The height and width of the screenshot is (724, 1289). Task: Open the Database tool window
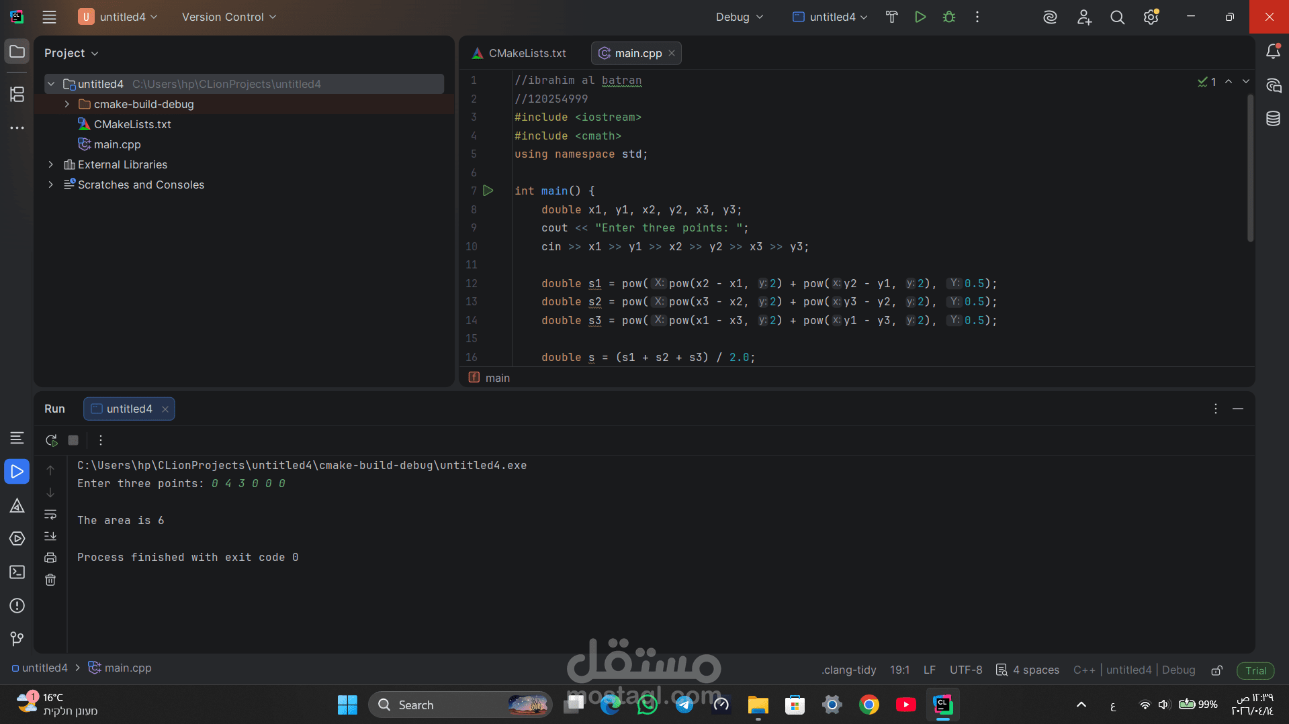point(1273,119)
